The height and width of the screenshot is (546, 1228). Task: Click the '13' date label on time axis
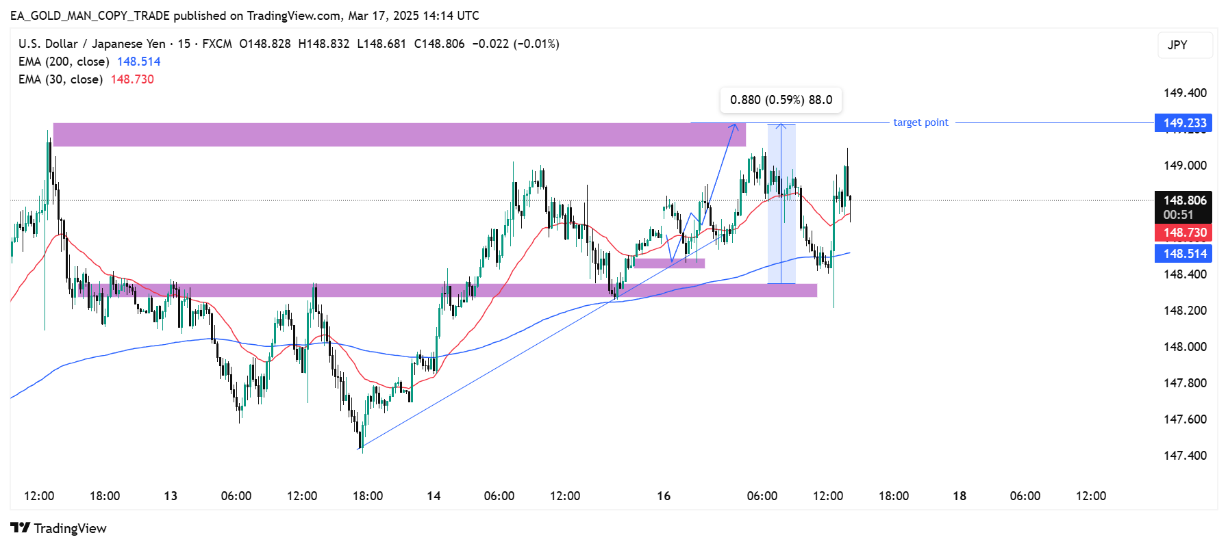click(171, 496)
